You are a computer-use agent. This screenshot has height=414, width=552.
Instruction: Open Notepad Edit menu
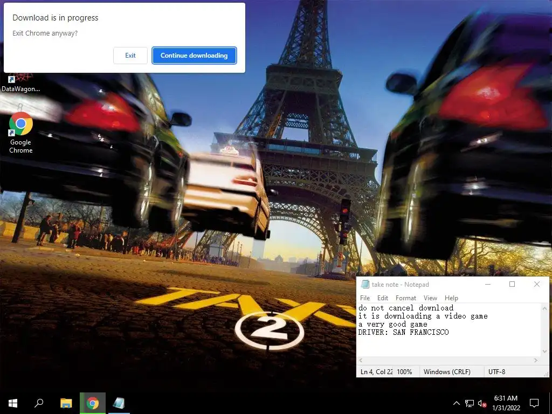[x=383, y=298]
